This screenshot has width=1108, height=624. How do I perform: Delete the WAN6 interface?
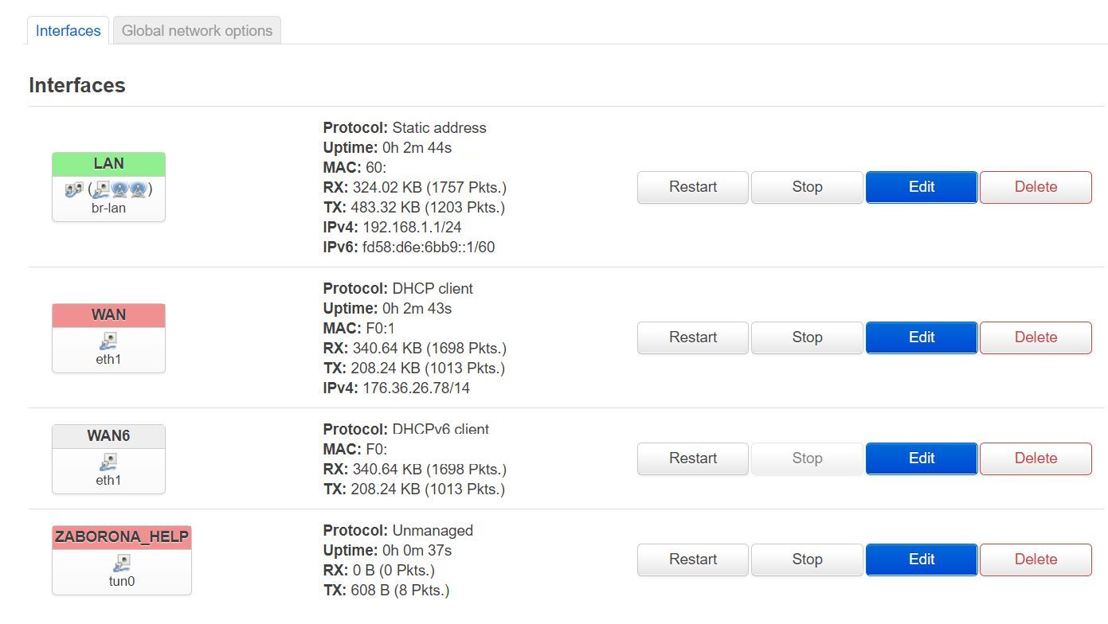(x=1036, y=458)
